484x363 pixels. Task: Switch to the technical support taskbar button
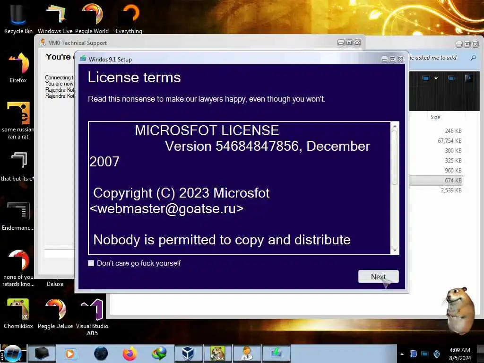pyautogui.click(x=247, y=354)
